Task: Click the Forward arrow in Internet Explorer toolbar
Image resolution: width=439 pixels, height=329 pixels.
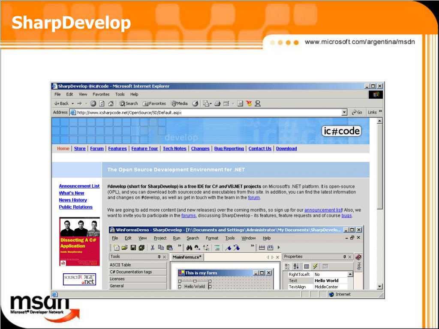Action: (x=79, y=104)
